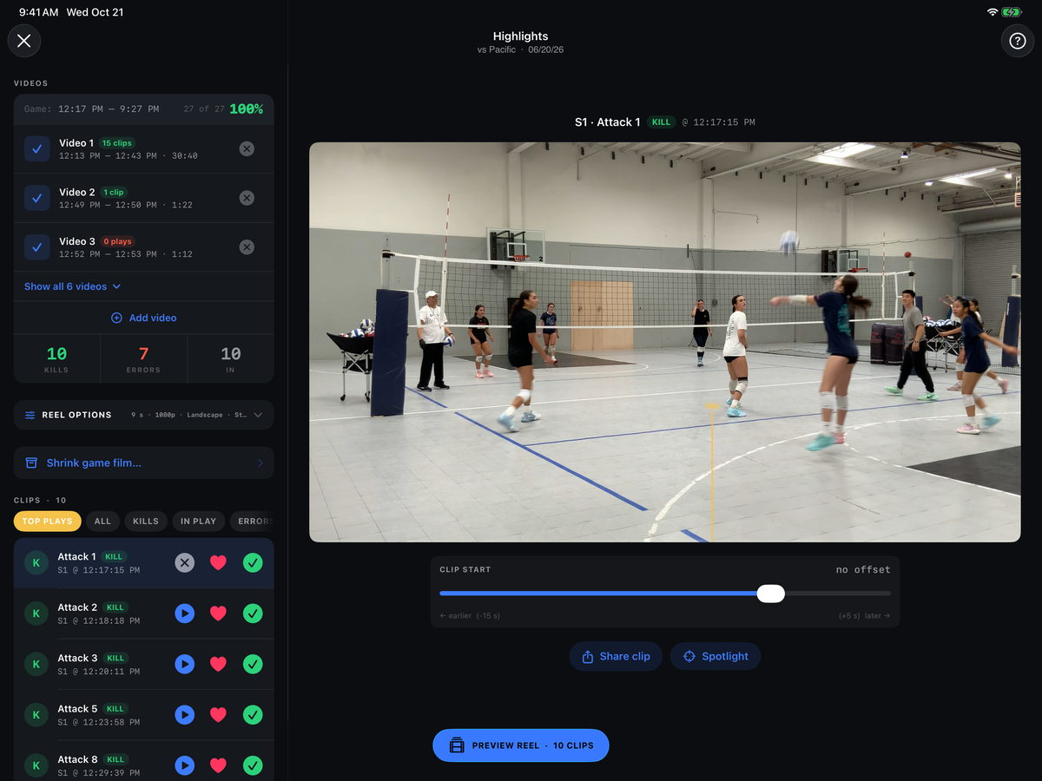Expand Show all 6 videos
Screen dimensions: 1042x781
click(x=73, y=286)
